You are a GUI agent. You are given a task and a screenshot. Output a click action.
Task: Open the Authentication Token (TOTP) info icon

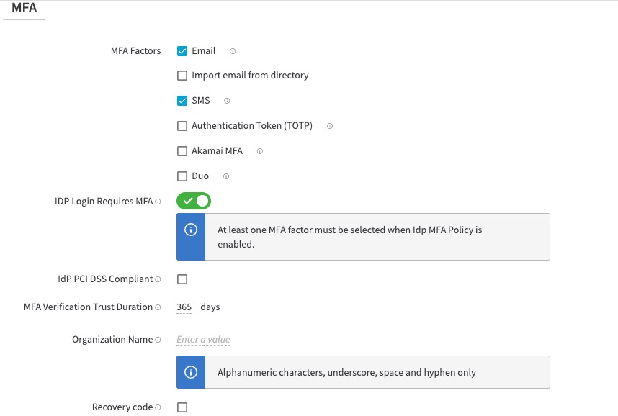[330, 126]
